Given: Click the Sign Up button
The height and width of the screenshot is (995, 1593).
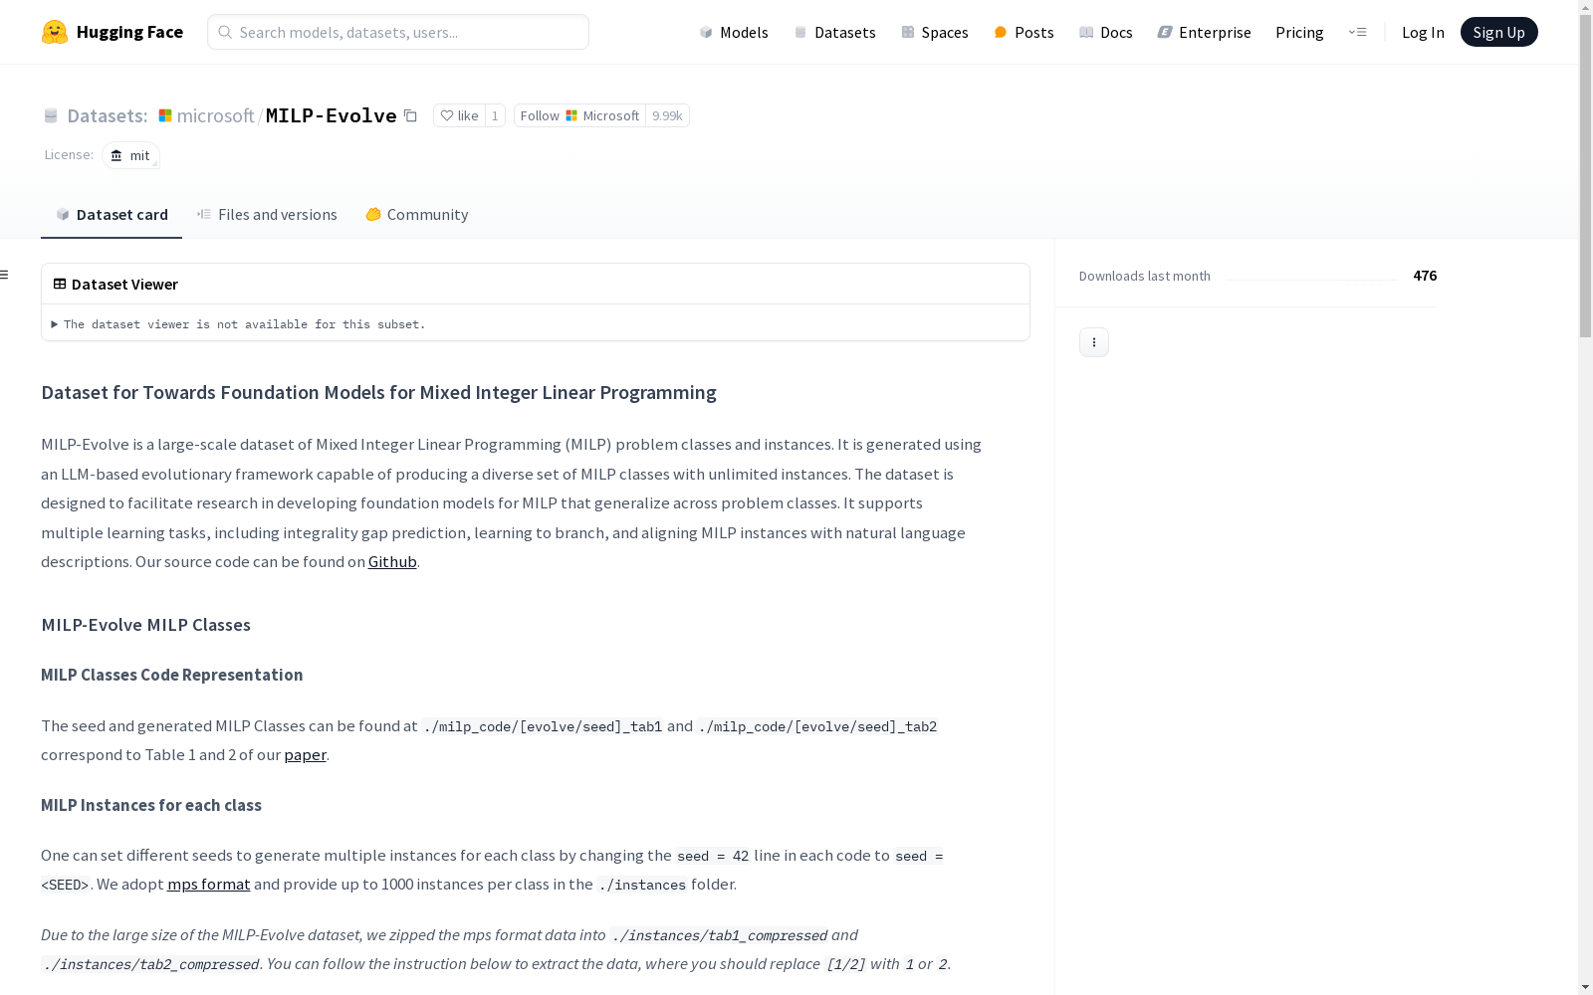Looking at the screenshot, I should pyautogui.click(x=1498, y=32).
